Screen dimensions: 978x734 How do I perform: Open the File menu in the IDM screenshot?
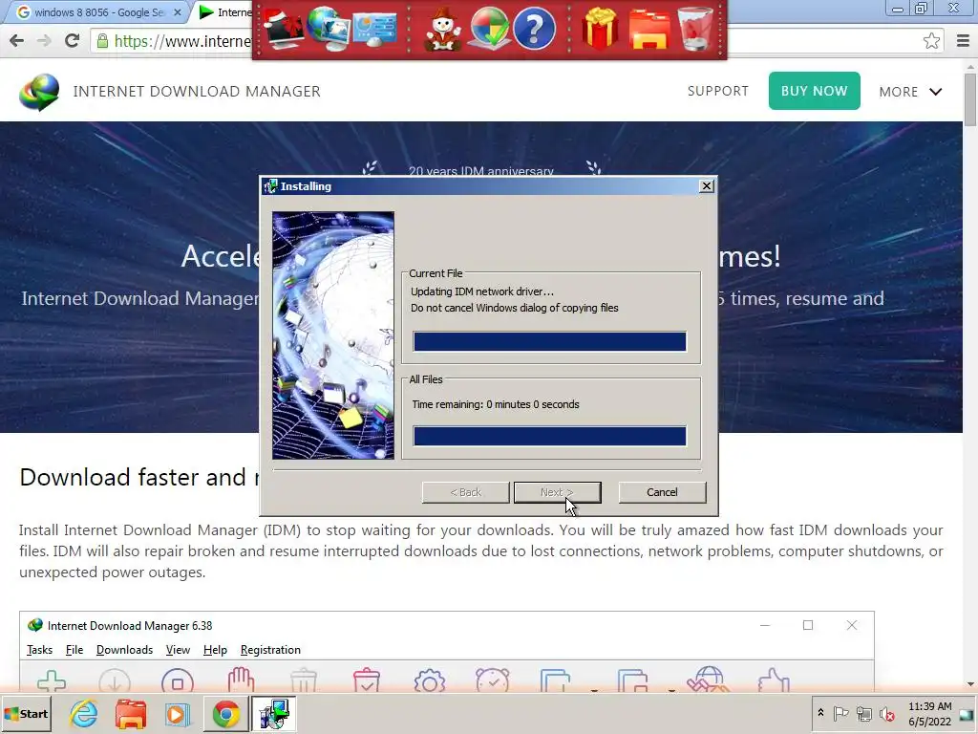pyautogui.click(x=74, y=650)
